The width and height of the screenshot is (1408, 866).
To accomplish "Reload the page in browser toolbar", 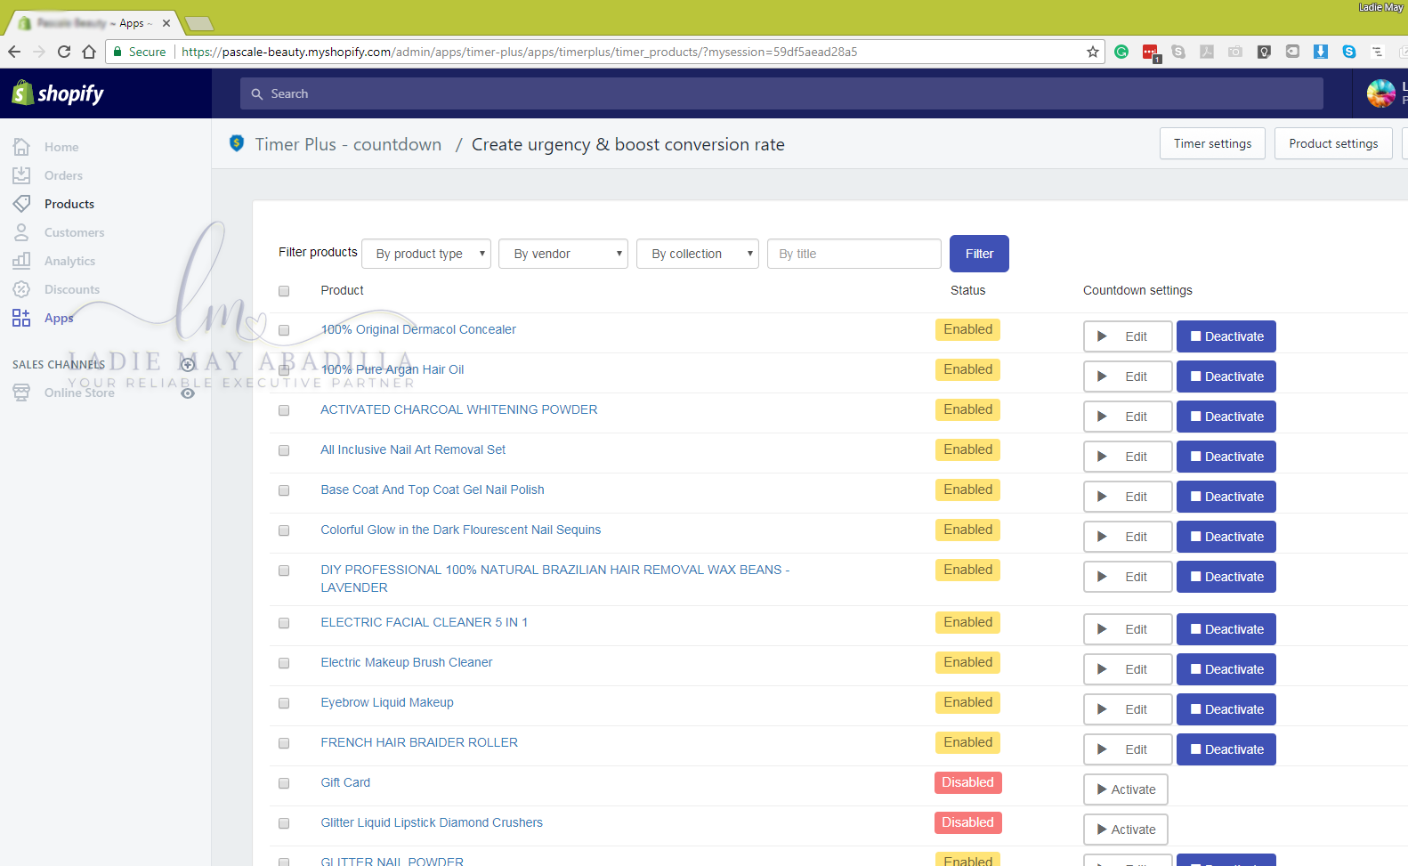I will point(64,52).
